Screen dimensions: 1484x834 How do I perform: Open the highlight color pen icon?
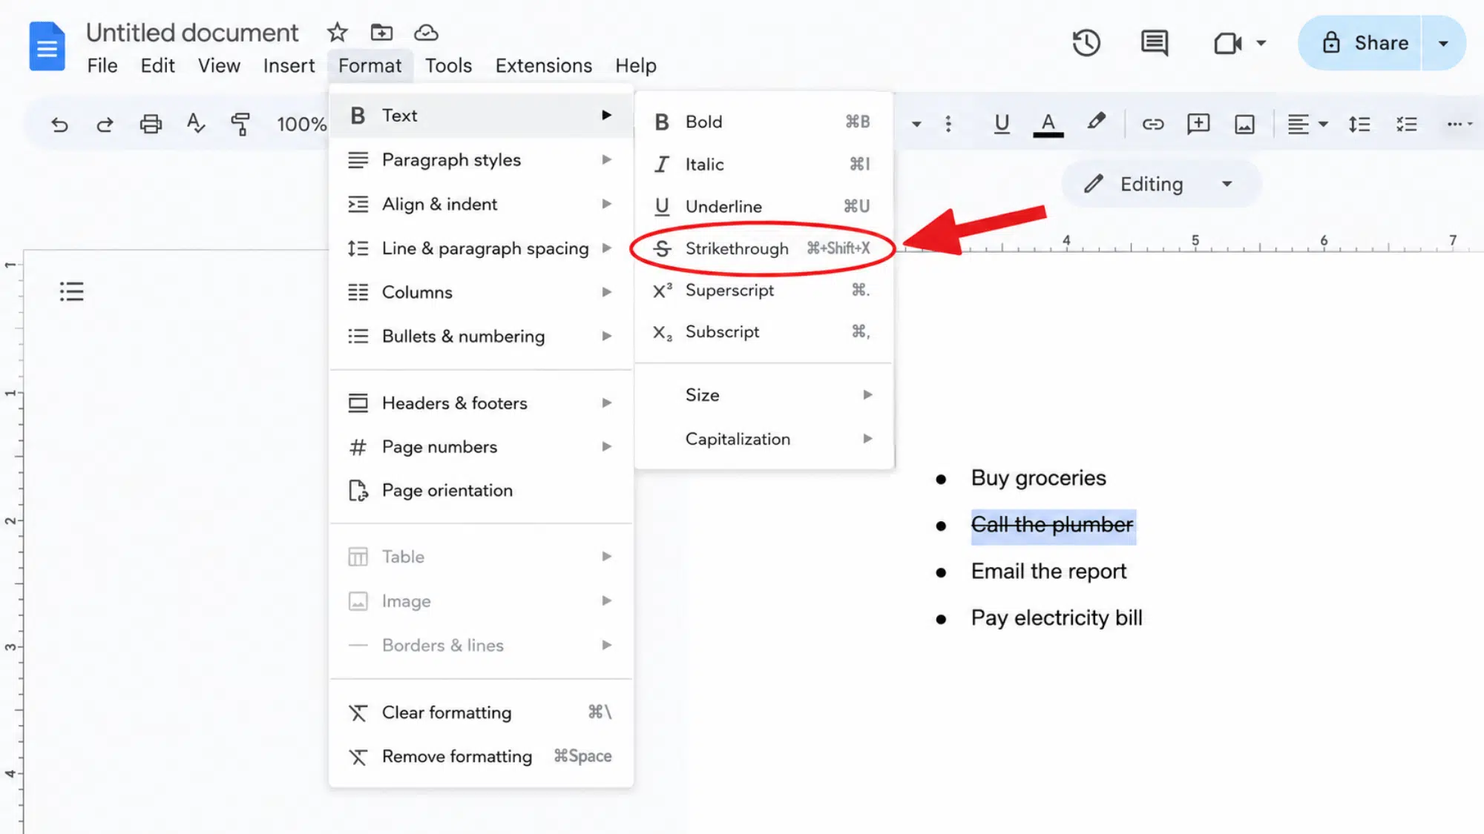(x=1096, y=122)
